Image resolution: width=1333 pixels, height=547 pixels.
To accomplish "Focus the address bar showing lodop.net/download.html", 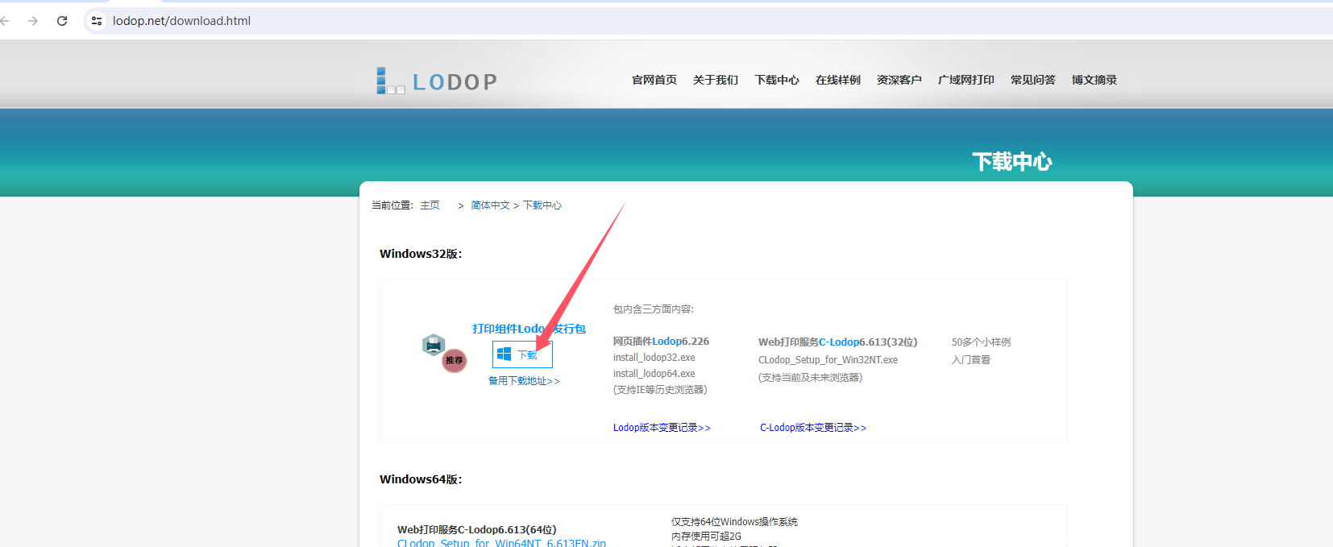I will [709, 21].
